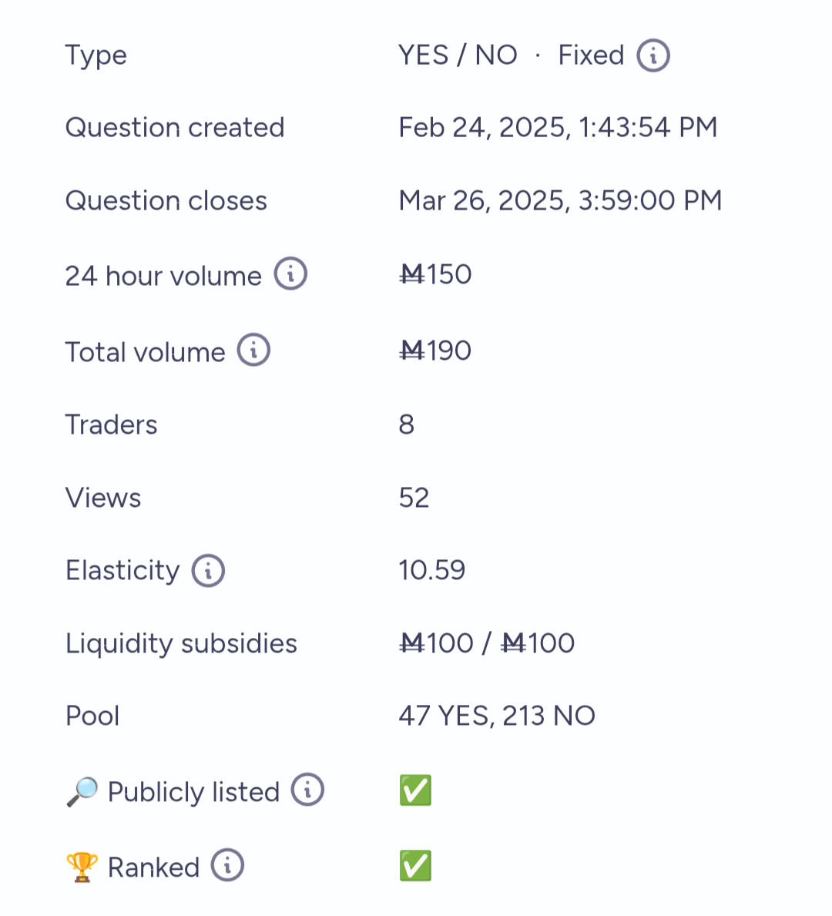Show the Elasticity info tooltip
The height and width of the screenshot is (916, 832).
point(208,570)
